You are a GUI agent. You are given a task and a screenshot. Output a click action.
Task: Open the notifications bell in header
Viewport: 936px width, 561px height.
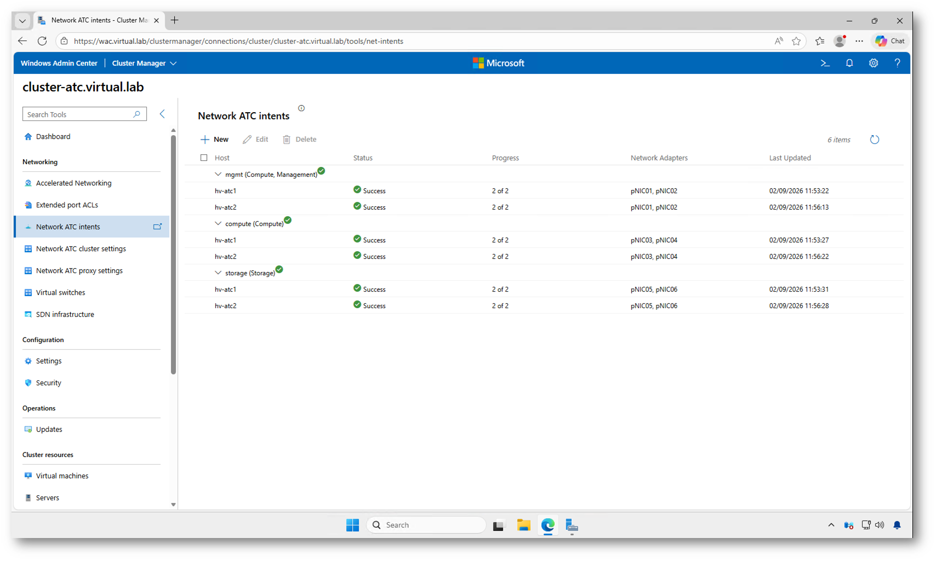tap(849, 63)
